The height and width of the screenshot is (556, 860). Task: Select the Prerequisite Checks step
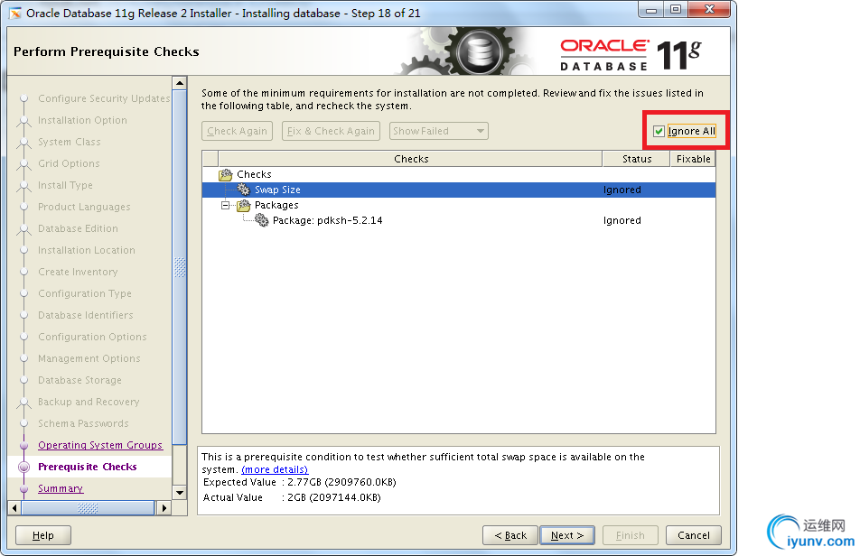point(88,468)
